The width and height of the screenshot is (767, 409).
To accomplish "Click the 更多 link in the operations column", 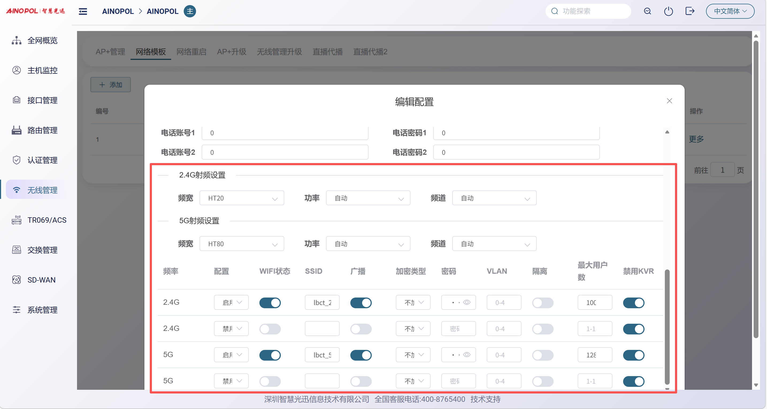I will 696,139.
